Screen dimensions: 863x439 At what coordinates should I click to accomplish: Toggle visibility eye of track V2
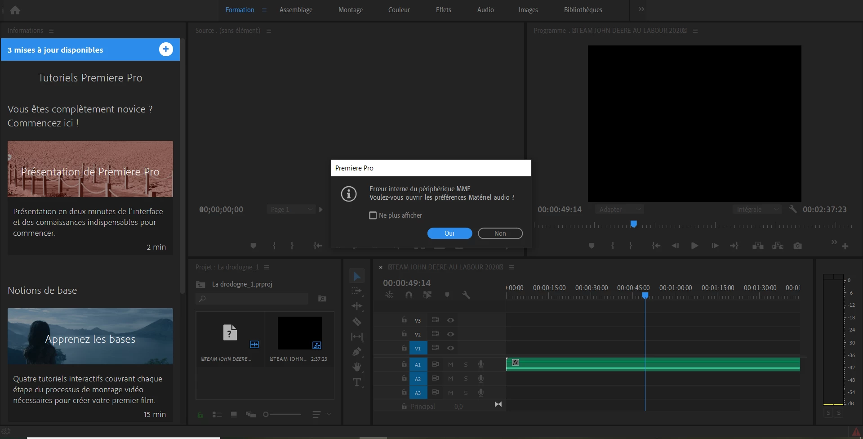(x=450, y=334)
